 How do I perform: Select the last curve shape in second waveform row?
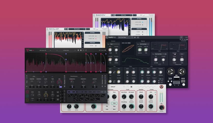(98, 100)
